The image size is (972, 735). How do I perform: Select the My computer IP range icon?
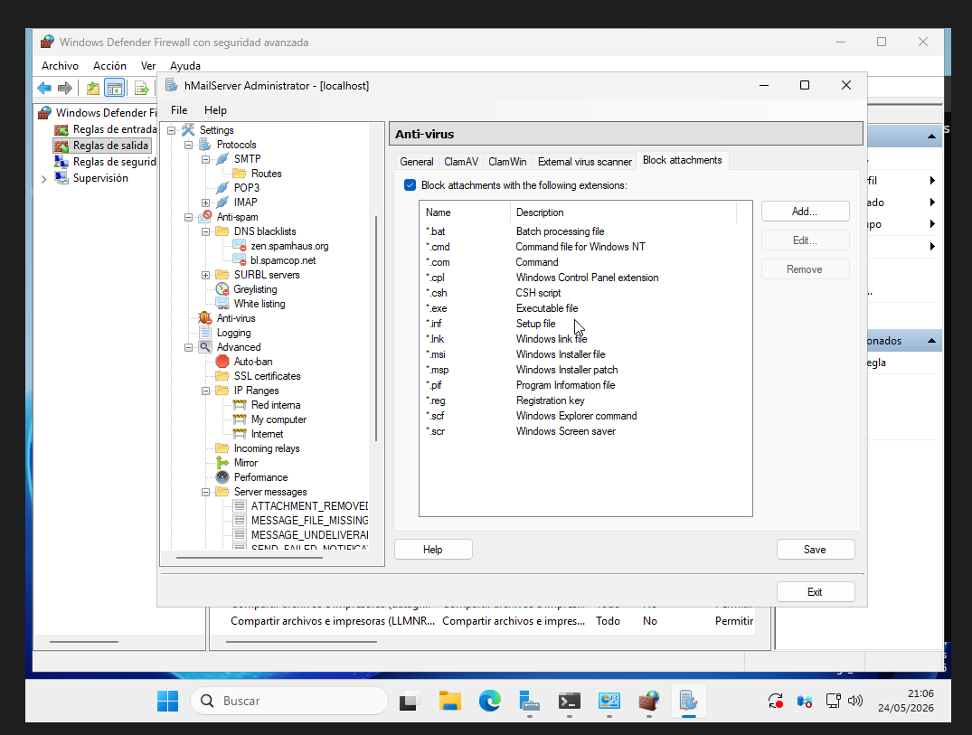(x=240, y=419)
